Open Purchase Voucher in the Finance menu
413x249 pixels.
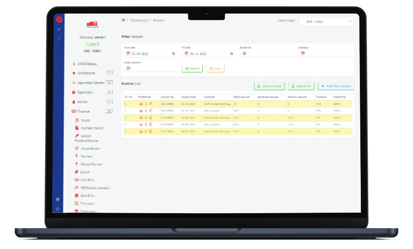(92, 128)
